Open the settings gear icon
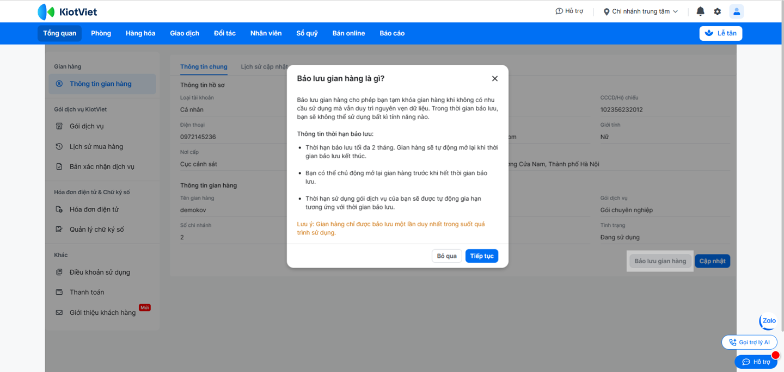 tap(718, 11)
